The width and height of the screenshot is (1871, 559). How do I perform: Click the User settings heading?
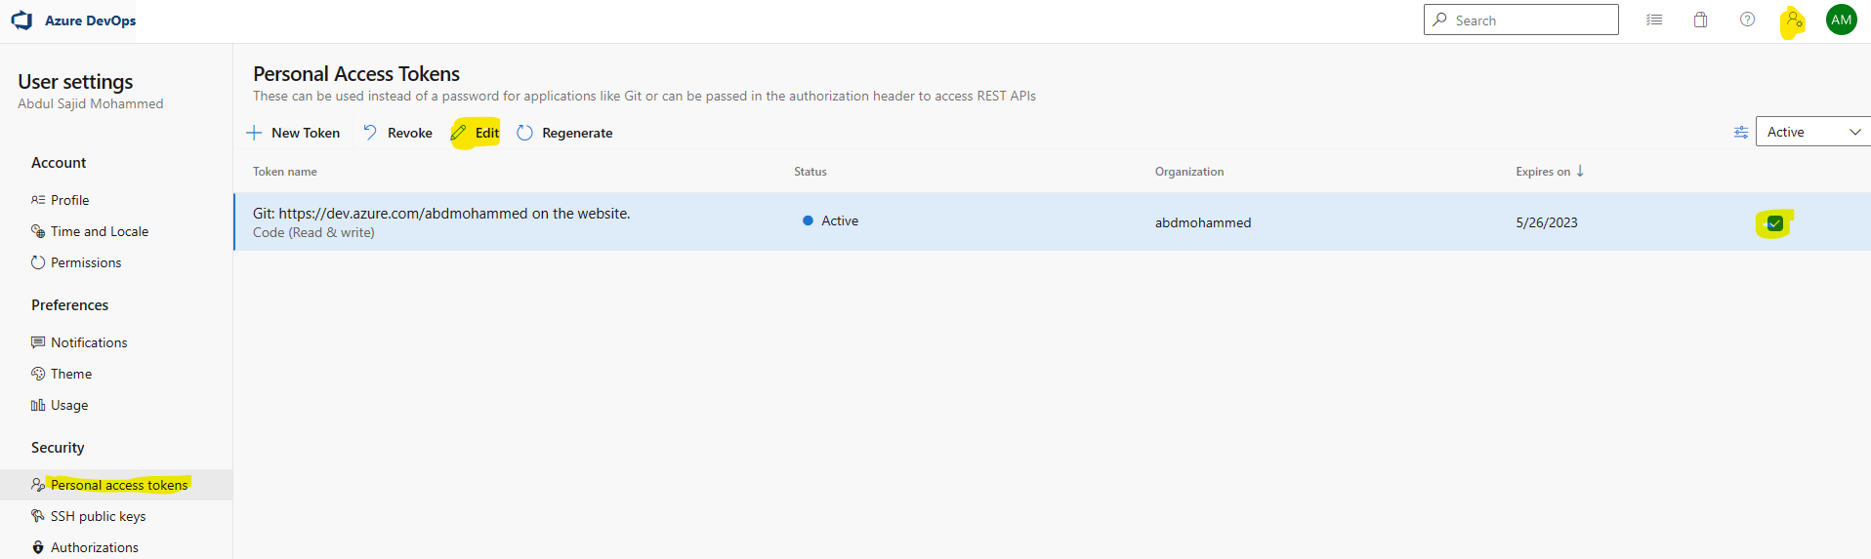[x=75, y=82]
